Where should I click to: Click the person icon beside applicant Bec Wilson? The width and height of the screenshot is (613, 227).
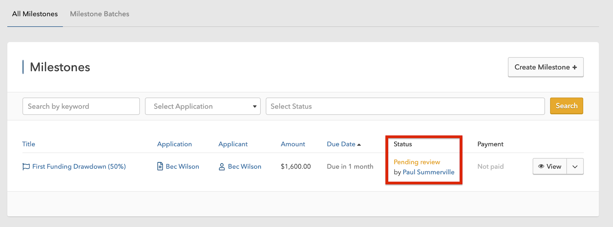click(222, 167)
